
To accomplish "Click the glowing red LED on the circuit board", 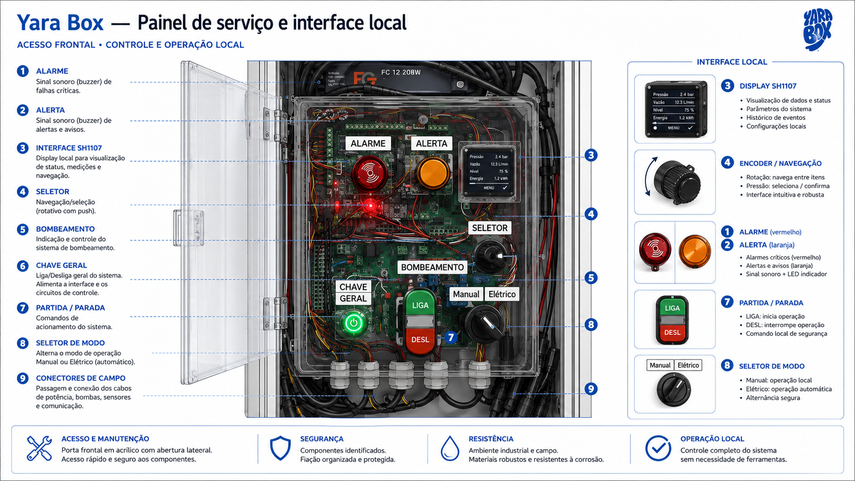I will coord(371,206).
